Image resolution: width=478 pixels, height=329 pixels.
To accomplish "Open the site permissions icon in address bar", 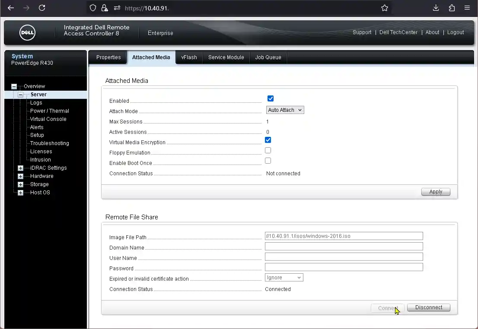I will pyautogui.click(x=117, y=8).
